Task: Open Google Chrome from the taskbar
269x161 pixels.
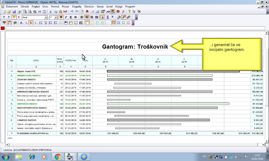Action: coord(58,157)
